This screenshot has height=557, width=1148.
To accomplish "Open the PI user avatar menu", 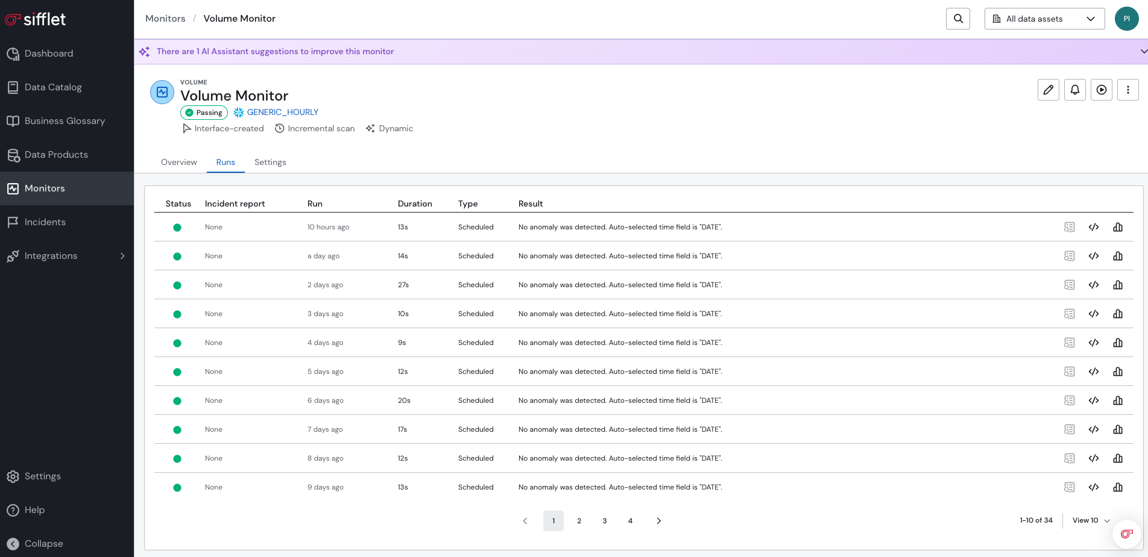I will tap(1126, 19).
